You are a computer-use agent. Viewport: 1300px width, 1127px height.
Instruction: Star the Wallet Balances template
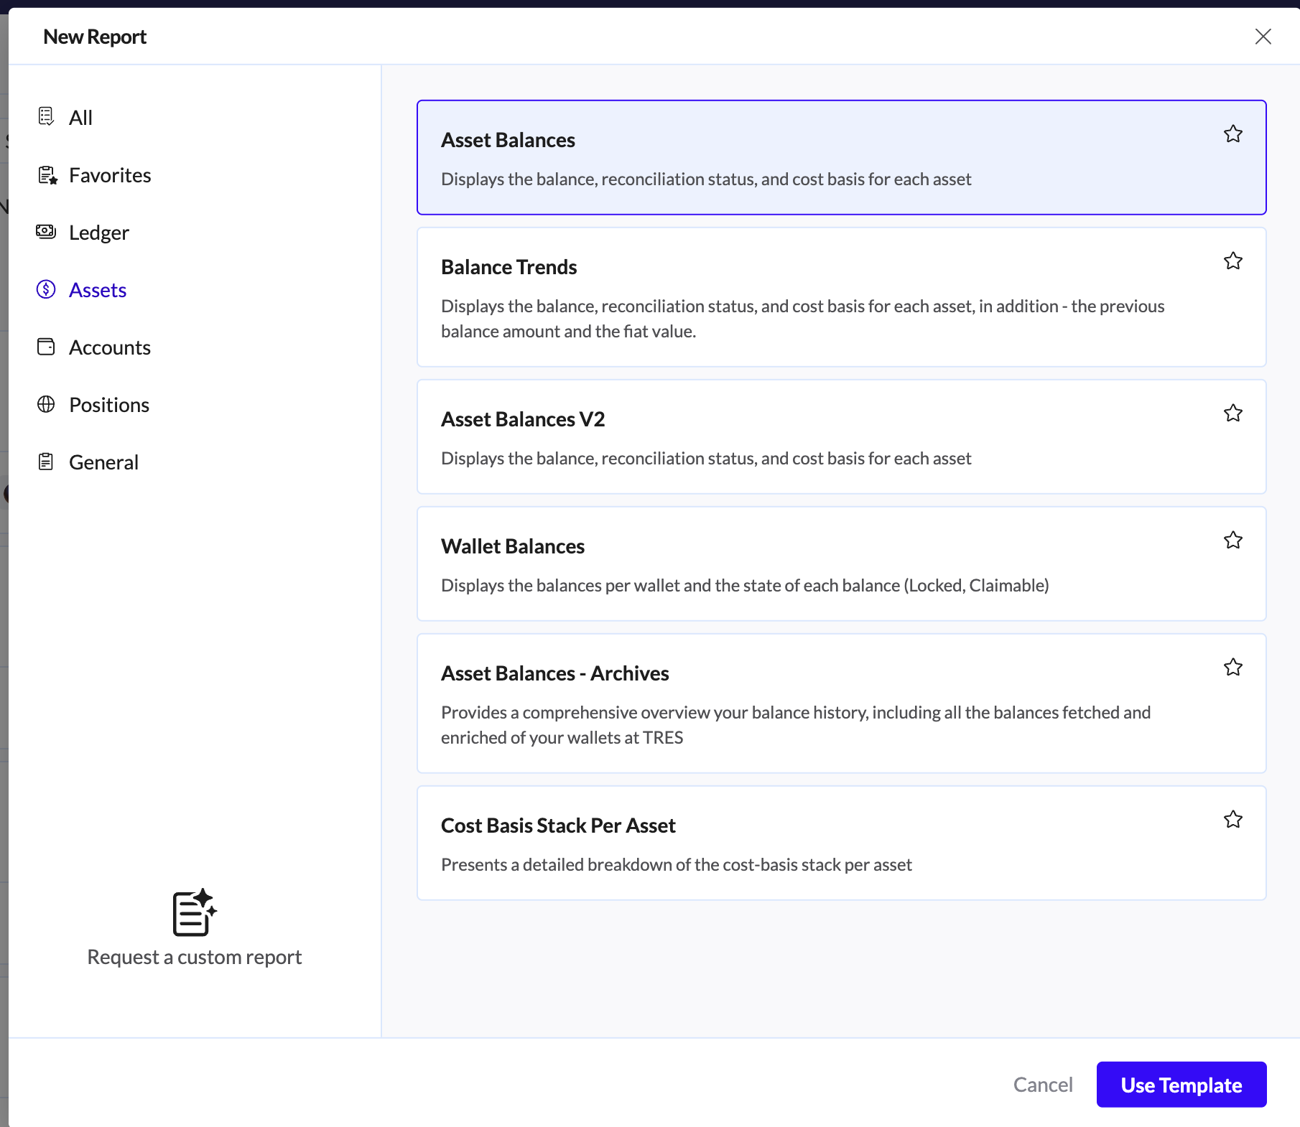(x=1232, y=541)
